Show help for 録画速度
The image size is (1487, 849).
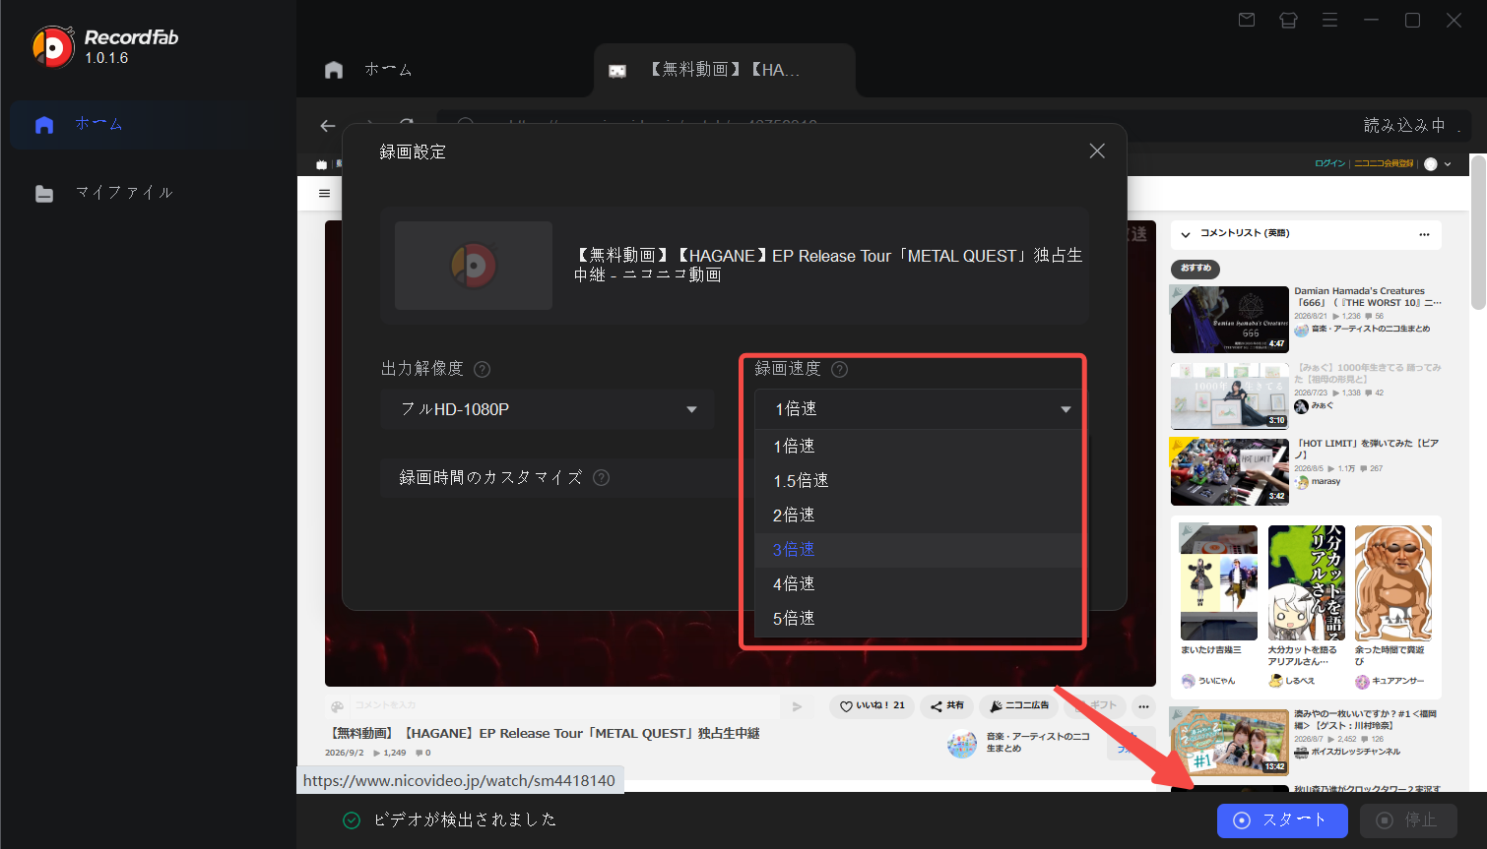pyautogui.click(x=839, y=370)
